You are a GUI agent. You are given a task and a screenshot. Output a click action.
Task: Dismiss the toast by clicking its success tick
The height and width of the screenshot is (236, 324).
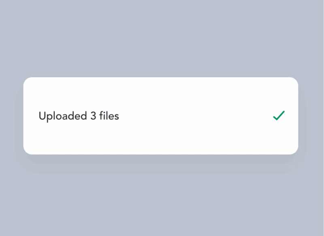tap(279, 115)
